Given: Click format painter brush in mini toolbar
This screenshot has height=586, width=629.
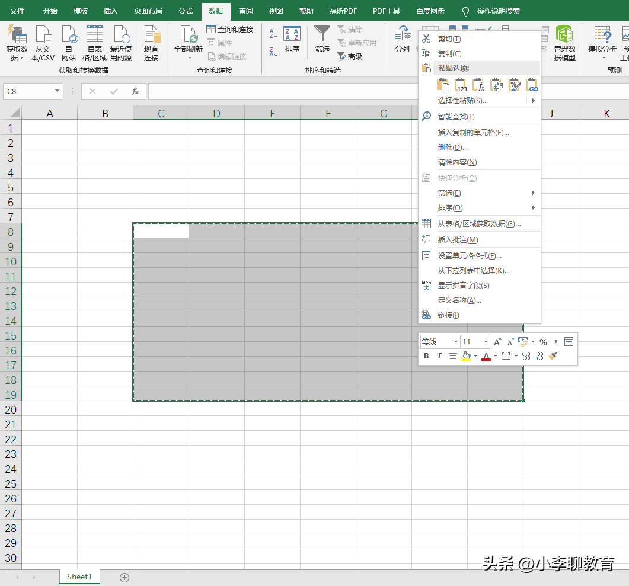Looking at the screenshot, I should point(553,356).
